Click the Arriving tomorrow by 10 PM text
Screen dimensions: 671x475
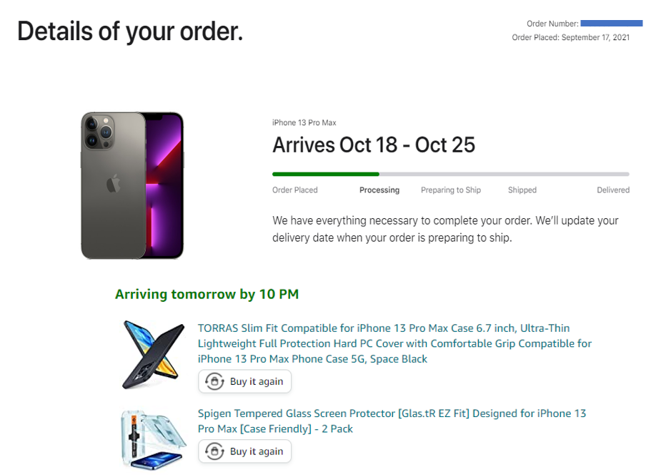[x=207, y=294]
